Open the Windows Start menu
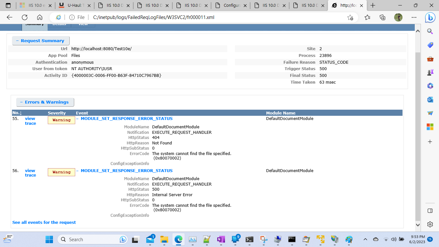This screenshot has width=439, height=247. pyautogui.click(x=49, y=239)
